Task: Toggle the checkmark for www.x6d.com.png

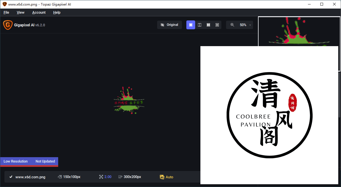Action: coord(11,177)
